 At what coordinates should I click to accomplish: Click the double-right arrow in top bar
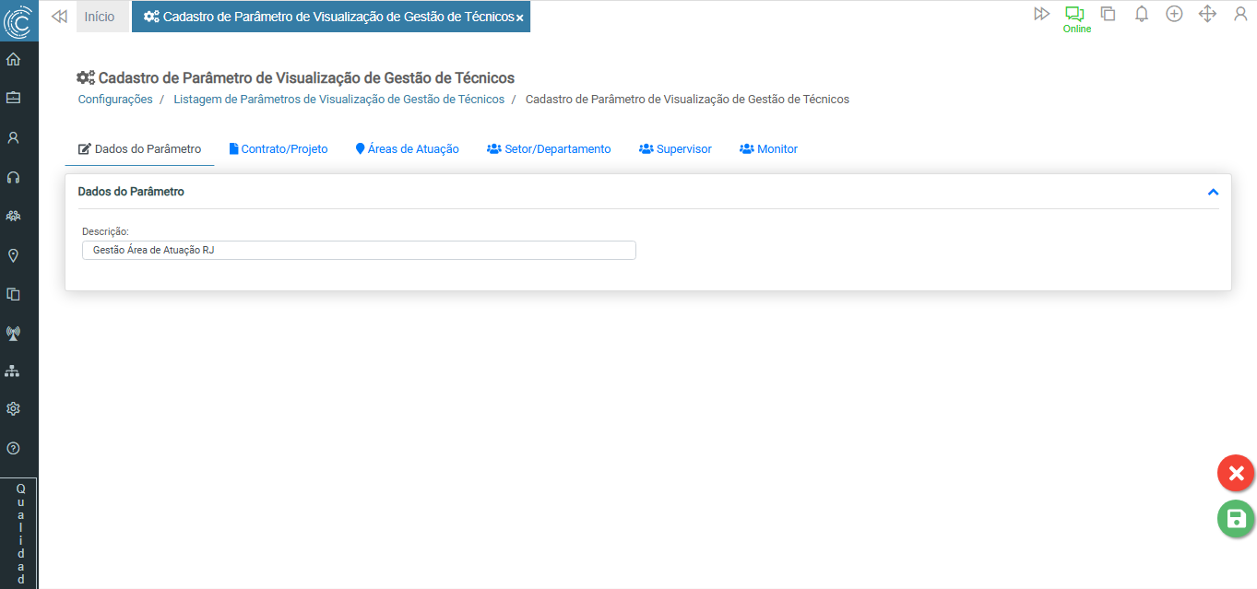coord(1041,14)
